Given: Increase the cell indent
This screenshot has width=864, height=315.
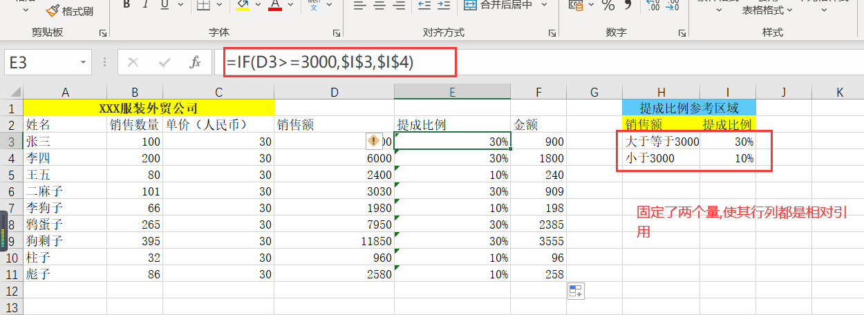Looking at the screenshot, I should [x=444, y=6].
